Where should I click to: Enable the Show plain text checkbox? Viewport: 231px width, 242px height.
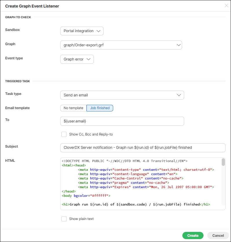click(64, 219)
